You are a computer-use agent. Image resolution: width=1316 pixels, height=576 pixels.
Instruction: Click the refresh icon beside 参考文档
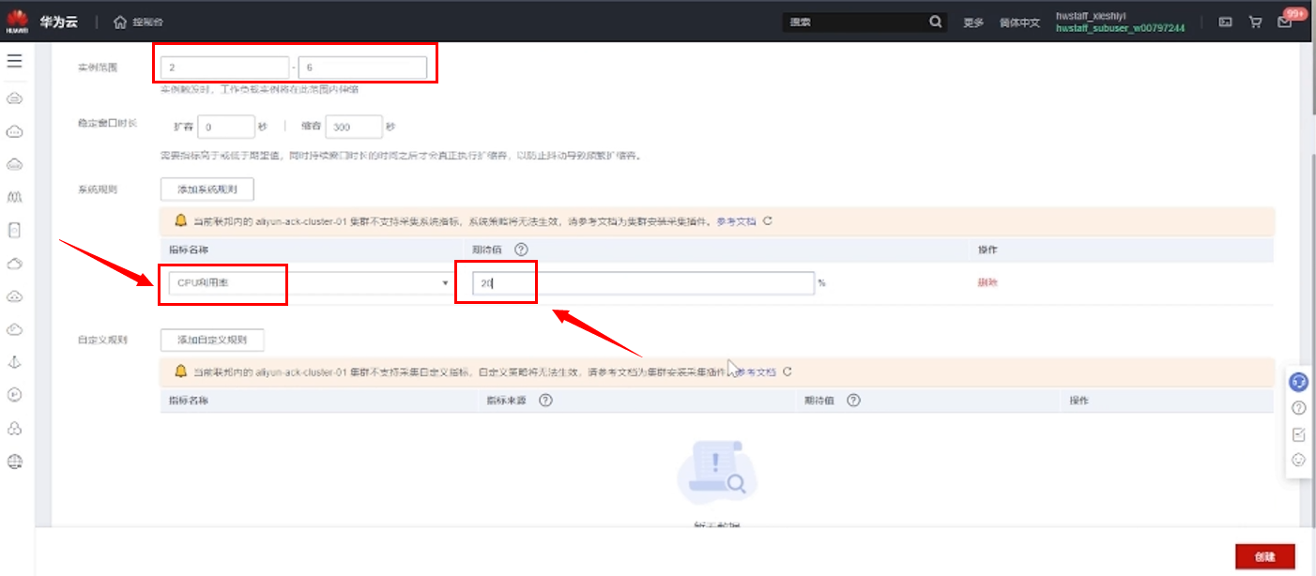point(768,220)
